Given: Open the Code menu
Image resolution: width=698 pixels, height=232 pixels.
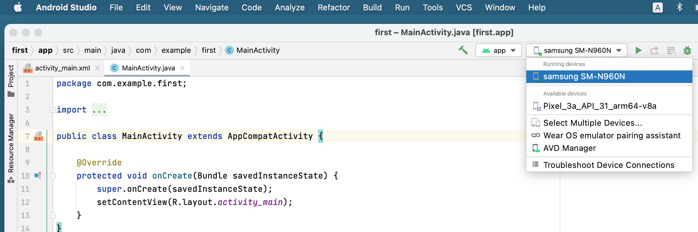Looking at the screenshot, I should (x=252, y=8).
